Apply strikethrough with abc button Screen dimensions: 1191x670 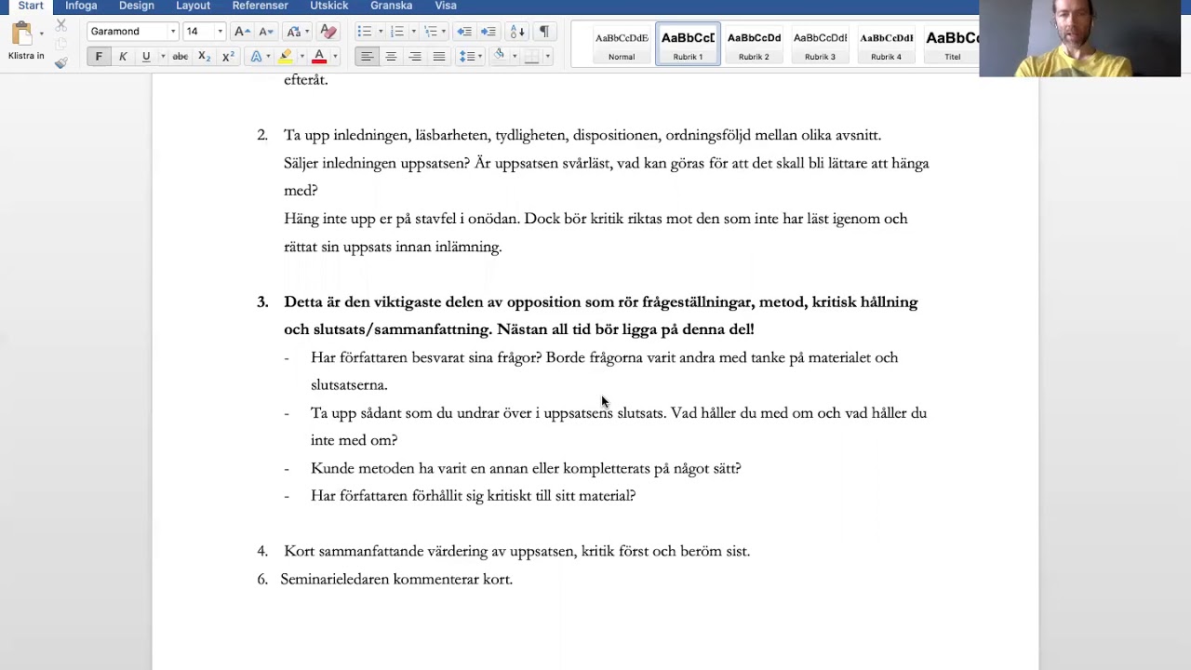[x=180, y=57]
